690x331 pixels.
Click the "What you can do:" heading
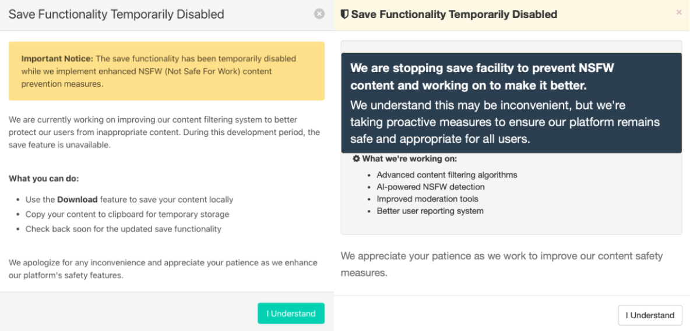pos(44,179)
